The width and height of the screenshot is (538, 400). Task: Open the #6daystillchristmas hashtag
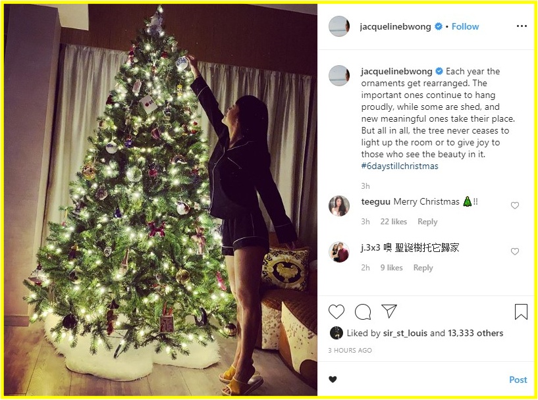[400, 166]
